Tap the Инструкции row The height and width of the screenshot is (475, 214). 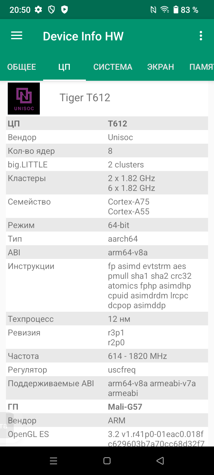click(107, 286)
